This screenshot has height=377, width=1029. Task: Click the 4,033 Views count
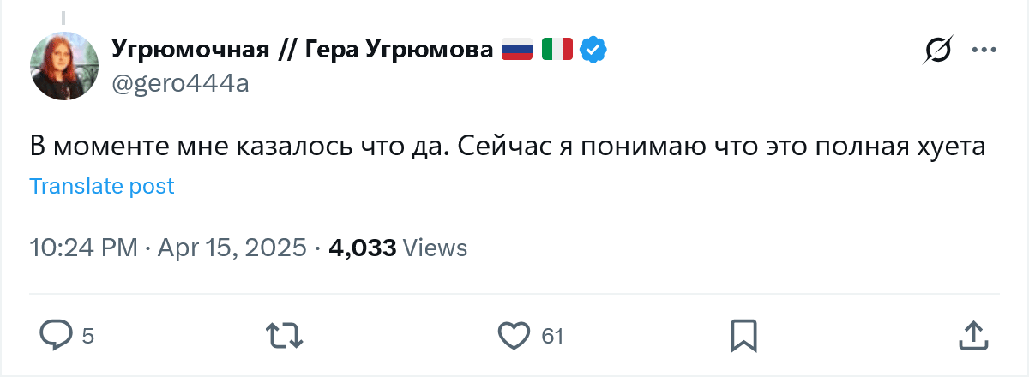coord(398,248)
